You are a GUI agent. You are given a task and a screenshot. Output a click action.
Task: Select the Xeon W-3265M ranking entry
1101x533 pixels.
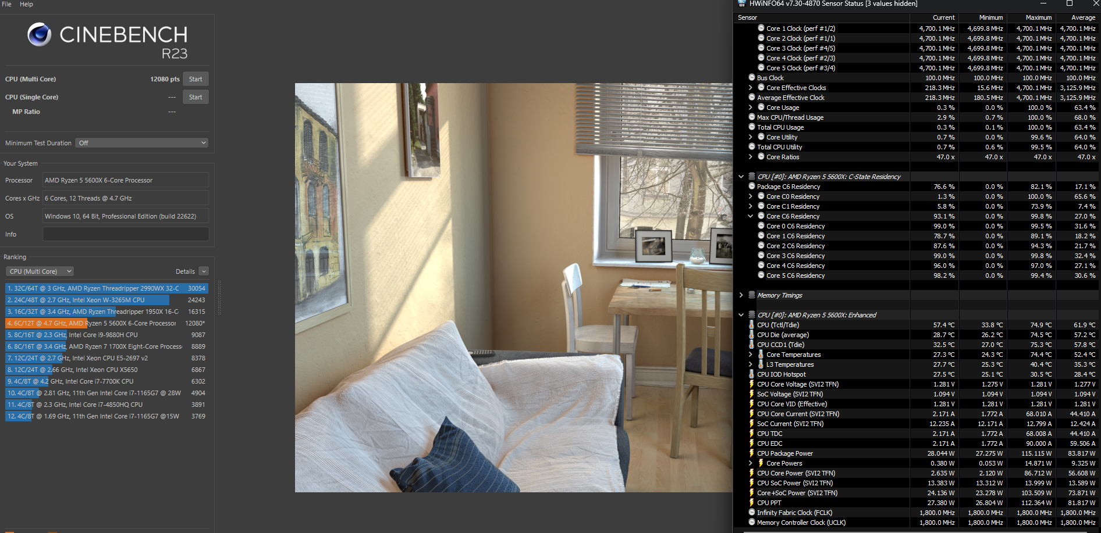(106, 300)
